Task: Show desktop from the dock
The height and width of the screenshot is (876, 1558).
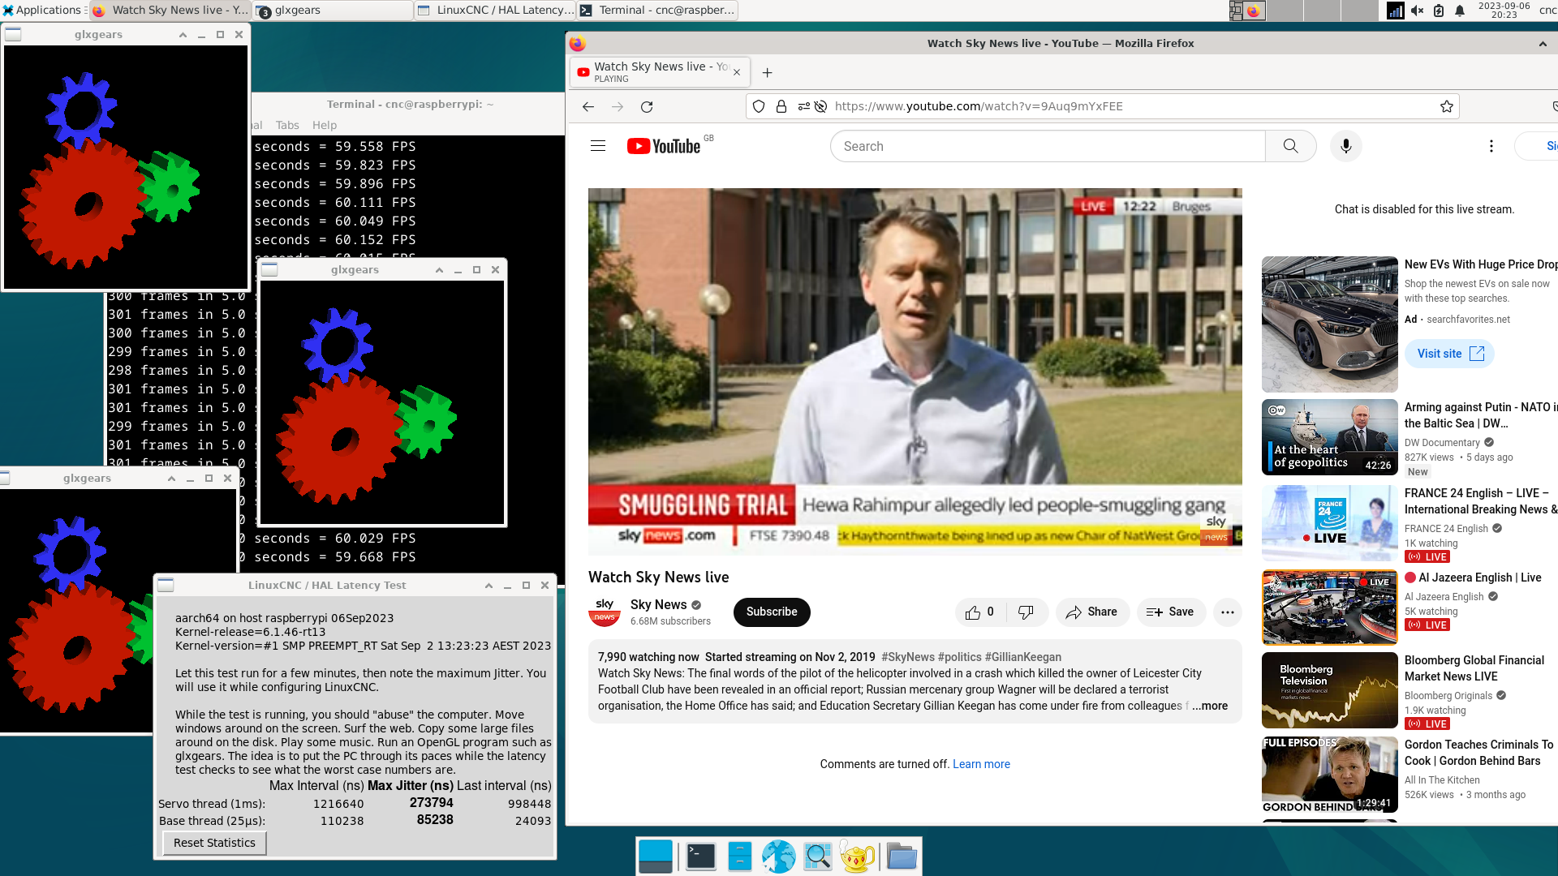Action: click(656, 857)
